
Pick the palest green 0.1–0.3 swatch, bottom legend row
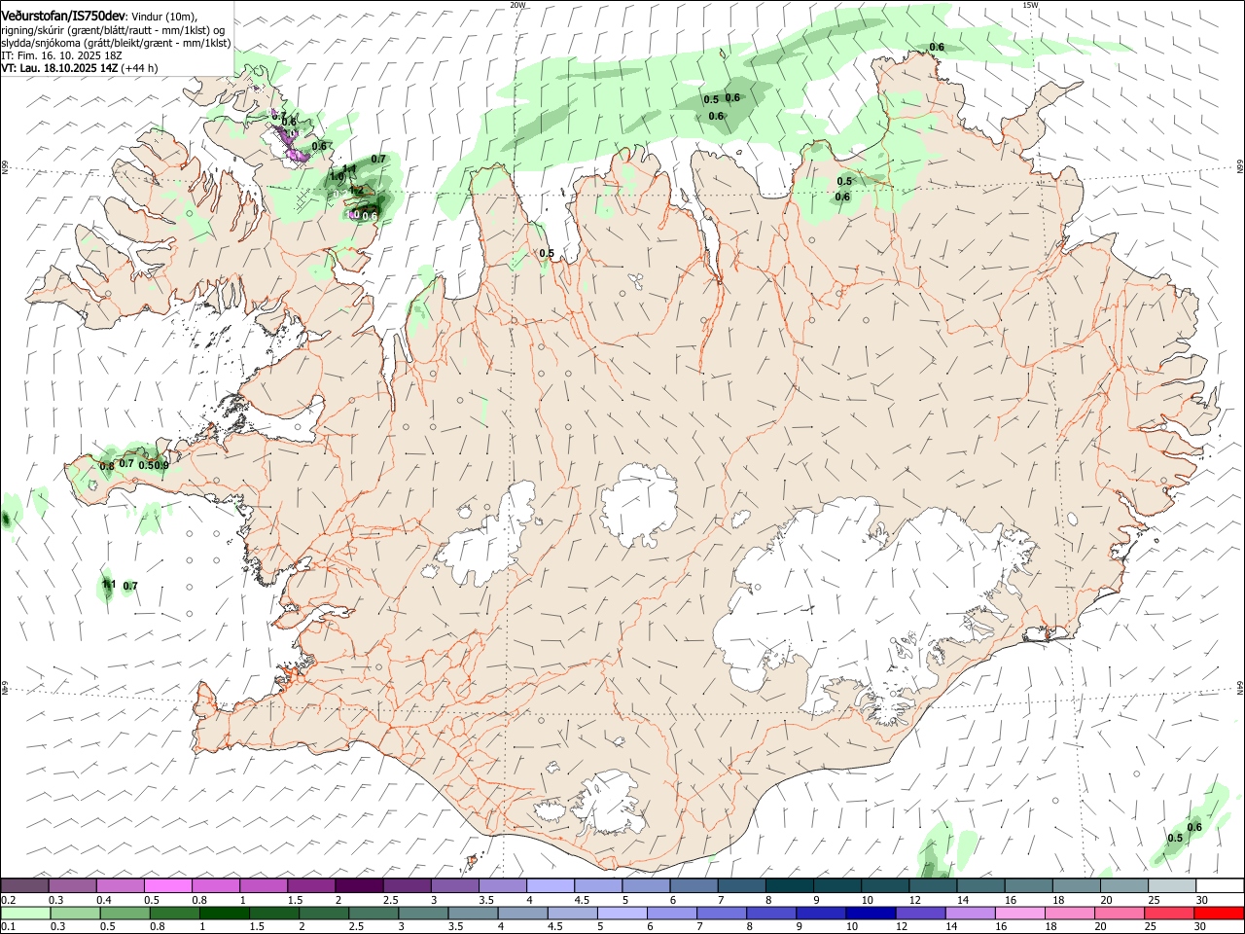[x=26, y=913]
